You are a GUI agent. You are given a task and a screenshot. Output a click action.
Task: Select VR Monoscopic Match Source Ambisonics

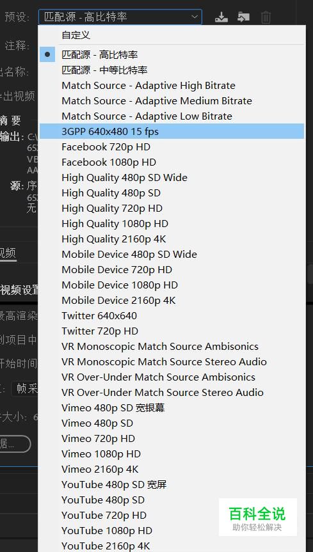172,347
